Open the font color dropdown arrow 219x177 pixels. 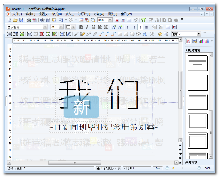coord(73,27)
